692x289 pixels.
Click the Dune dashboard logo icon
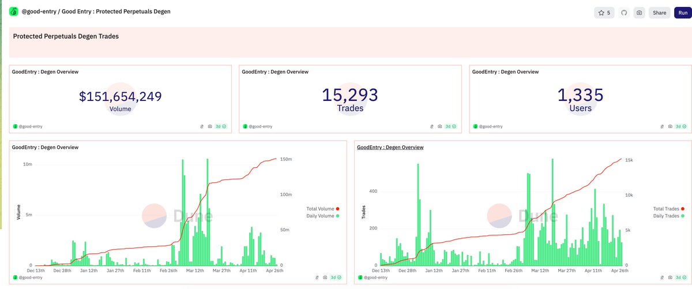pyautogui.click(x=14, y=12)
